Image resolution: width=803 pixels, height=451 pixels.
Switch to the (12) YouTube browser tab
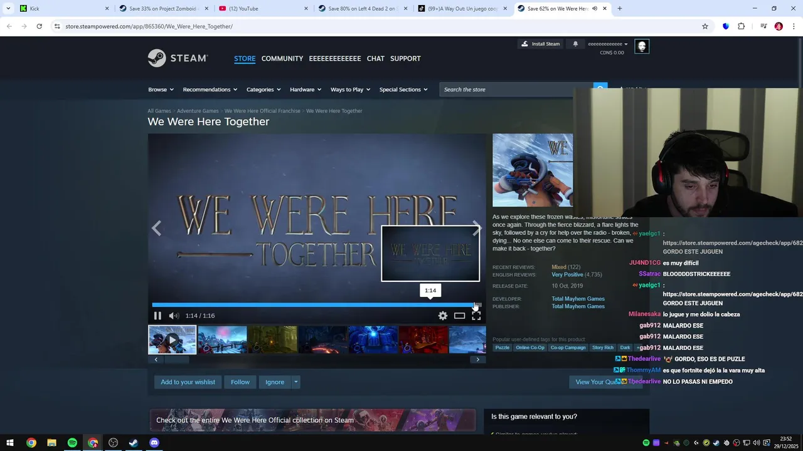[263, 9]
